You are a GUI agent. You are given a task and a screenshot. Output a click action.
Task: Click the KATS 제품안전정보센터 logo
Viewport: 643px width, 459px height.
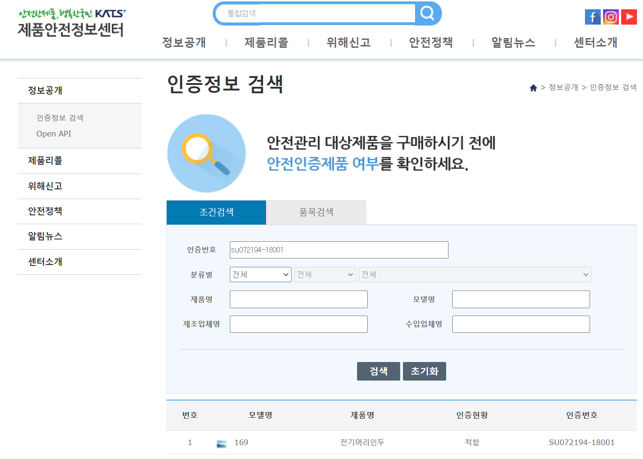(x=72, y=23)
